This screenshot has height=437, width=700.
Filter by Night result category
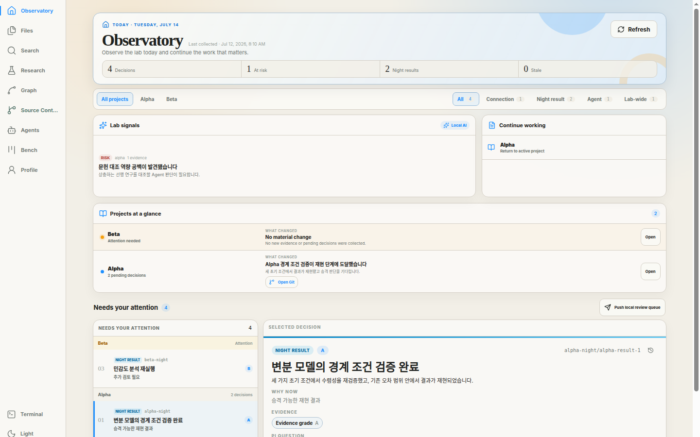click(x=555, y=99)
